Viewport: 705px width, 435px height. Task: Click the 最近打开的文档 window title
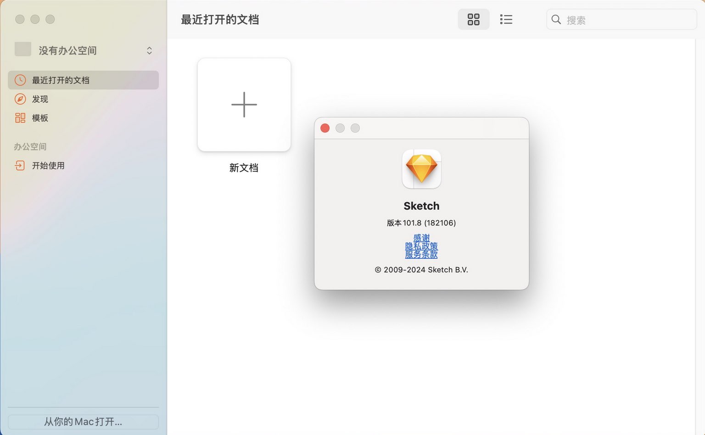coord(220,19)
